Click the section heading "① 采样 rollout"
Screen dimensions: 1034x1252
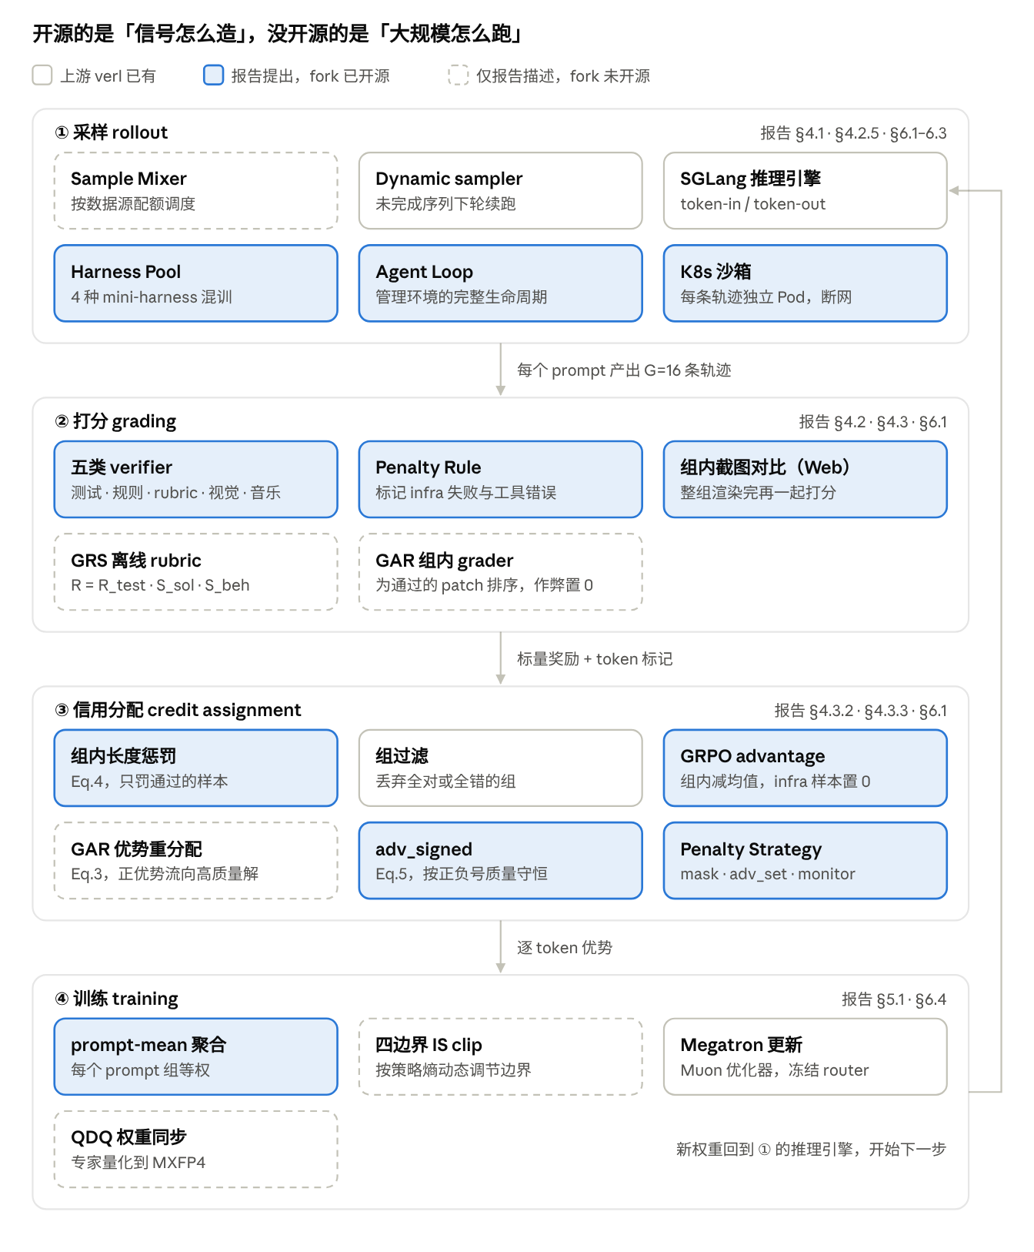click(x=112, y=132)
